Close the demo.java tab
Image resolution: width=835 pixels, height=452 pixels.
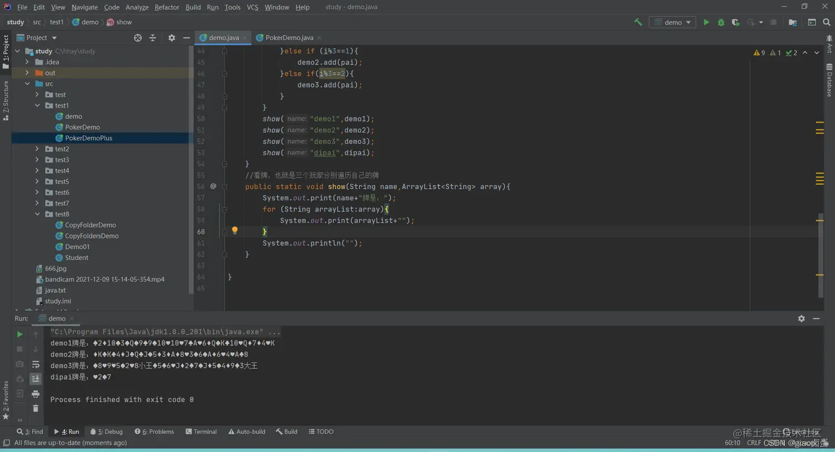click(245, 38)
